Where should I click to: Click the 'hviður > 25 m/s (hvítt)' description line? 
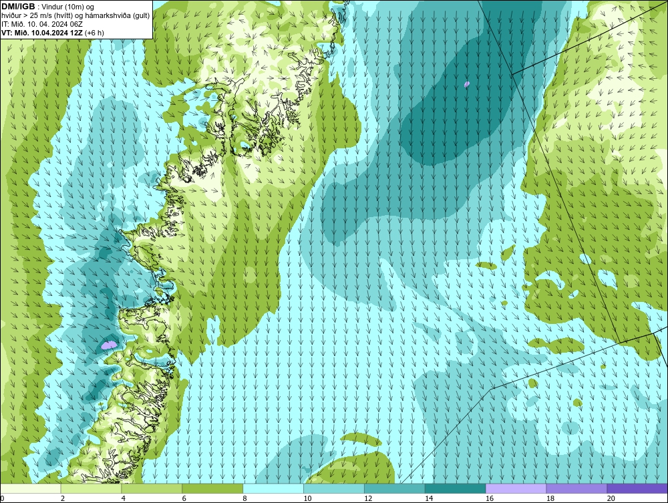(75, 16)
